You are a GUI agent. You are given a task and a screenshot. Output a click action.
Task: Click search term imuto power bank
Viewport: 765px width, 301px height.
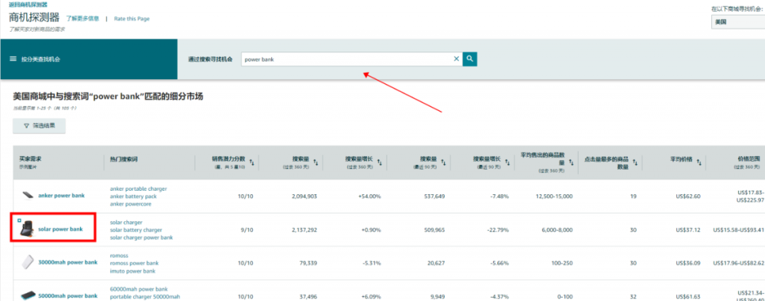coord(132,271)
